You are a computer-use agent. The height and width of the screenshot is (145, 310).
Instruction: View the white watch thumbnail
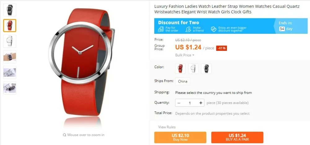tap(10, 41)
